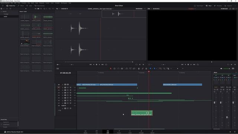Screen dimensions: 238x134
Task: Select the Dynamic Trim mode tool
Action: 118,68
